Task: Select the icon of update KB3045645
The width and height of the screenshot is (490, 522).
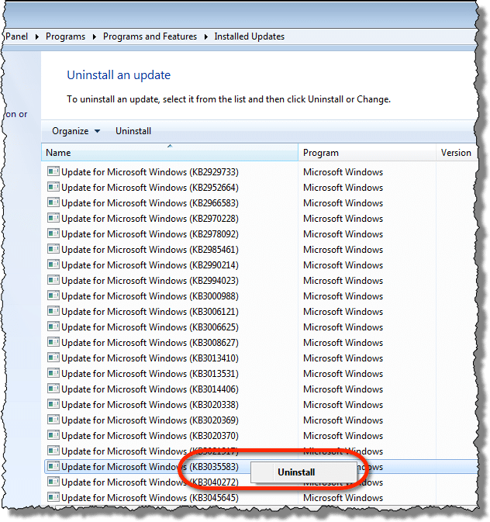Action: [53, 497]
